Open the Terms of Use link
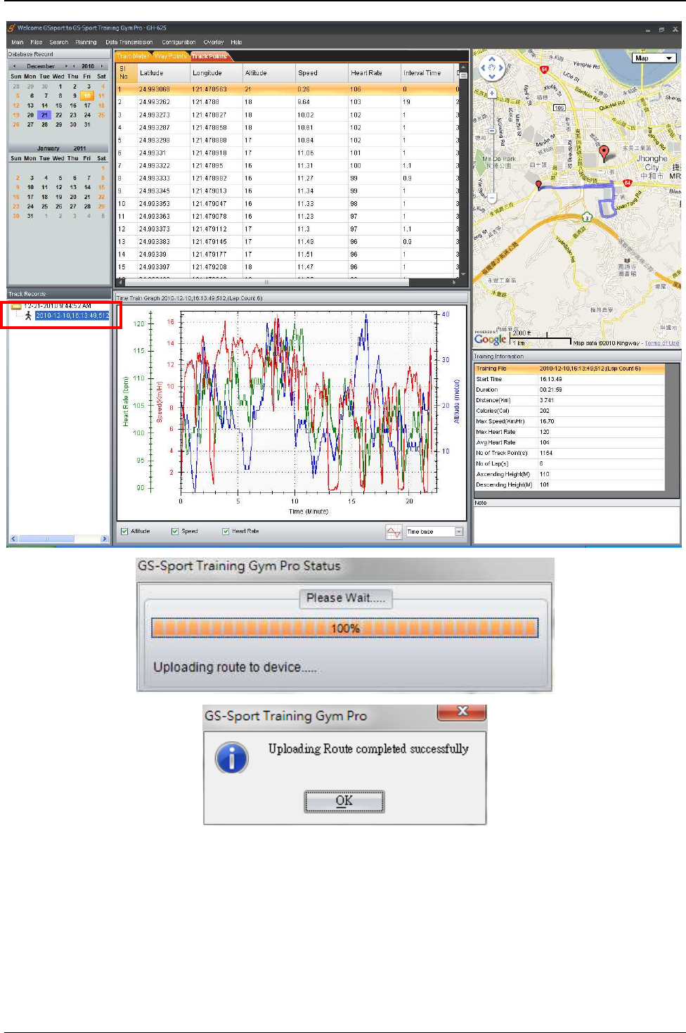 (662, 343)
